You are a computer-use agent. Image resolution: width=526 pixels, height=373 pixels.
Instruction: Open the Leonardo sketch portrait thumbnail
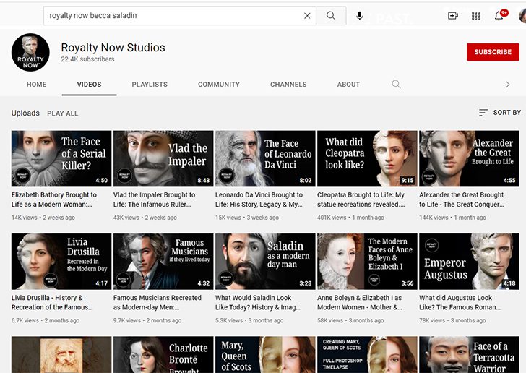click(61, 354)
